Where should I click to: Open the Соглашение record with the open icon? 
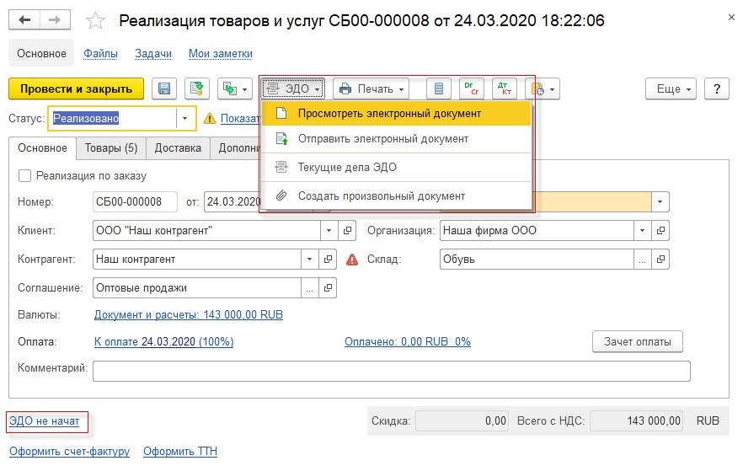328,288
